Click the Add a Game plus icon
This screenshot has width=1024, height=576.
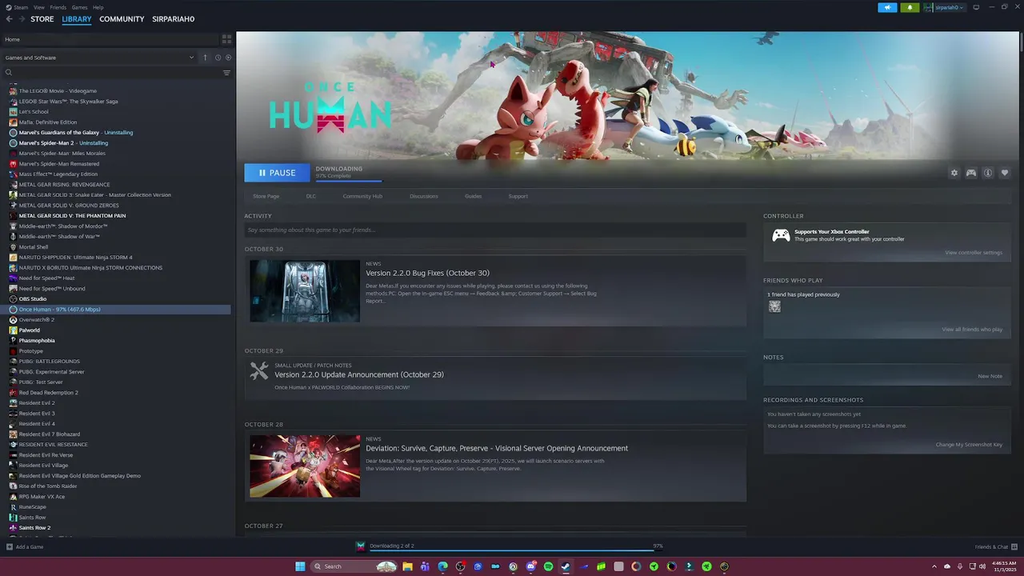10,547
